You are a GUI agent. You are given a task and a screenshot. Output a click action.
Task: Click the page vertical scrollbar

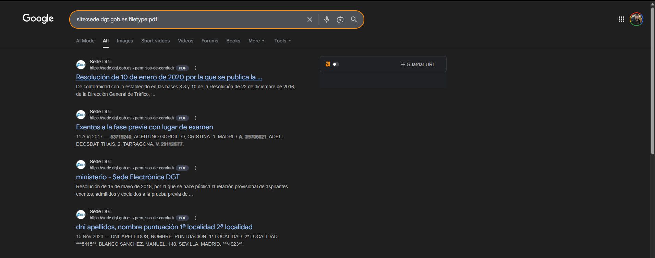pos(652,79)
